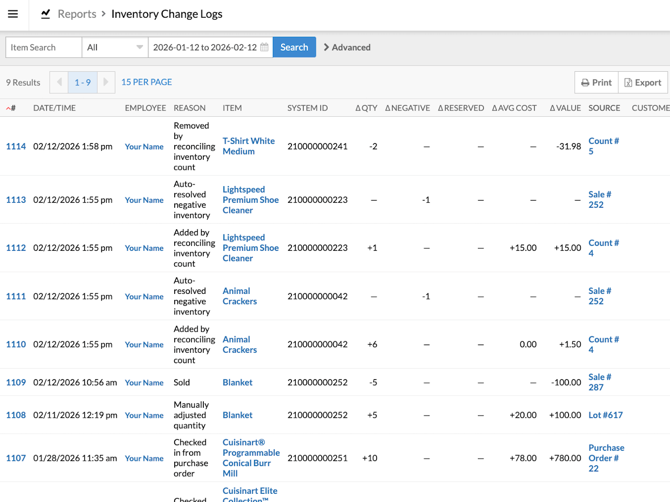Image resolution: width=670 pixels, height=502 pixels.
Task: Open Count # 4 in row 1112
Action: 604,248
